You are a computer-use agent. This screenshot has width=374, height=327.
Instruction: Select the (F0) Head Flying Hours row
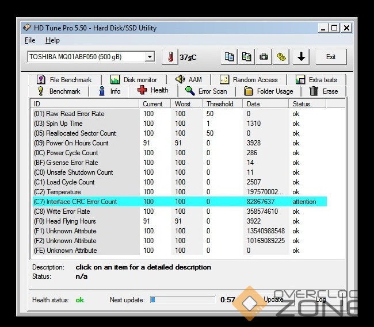pyautogui.click(x=179, y=221)
